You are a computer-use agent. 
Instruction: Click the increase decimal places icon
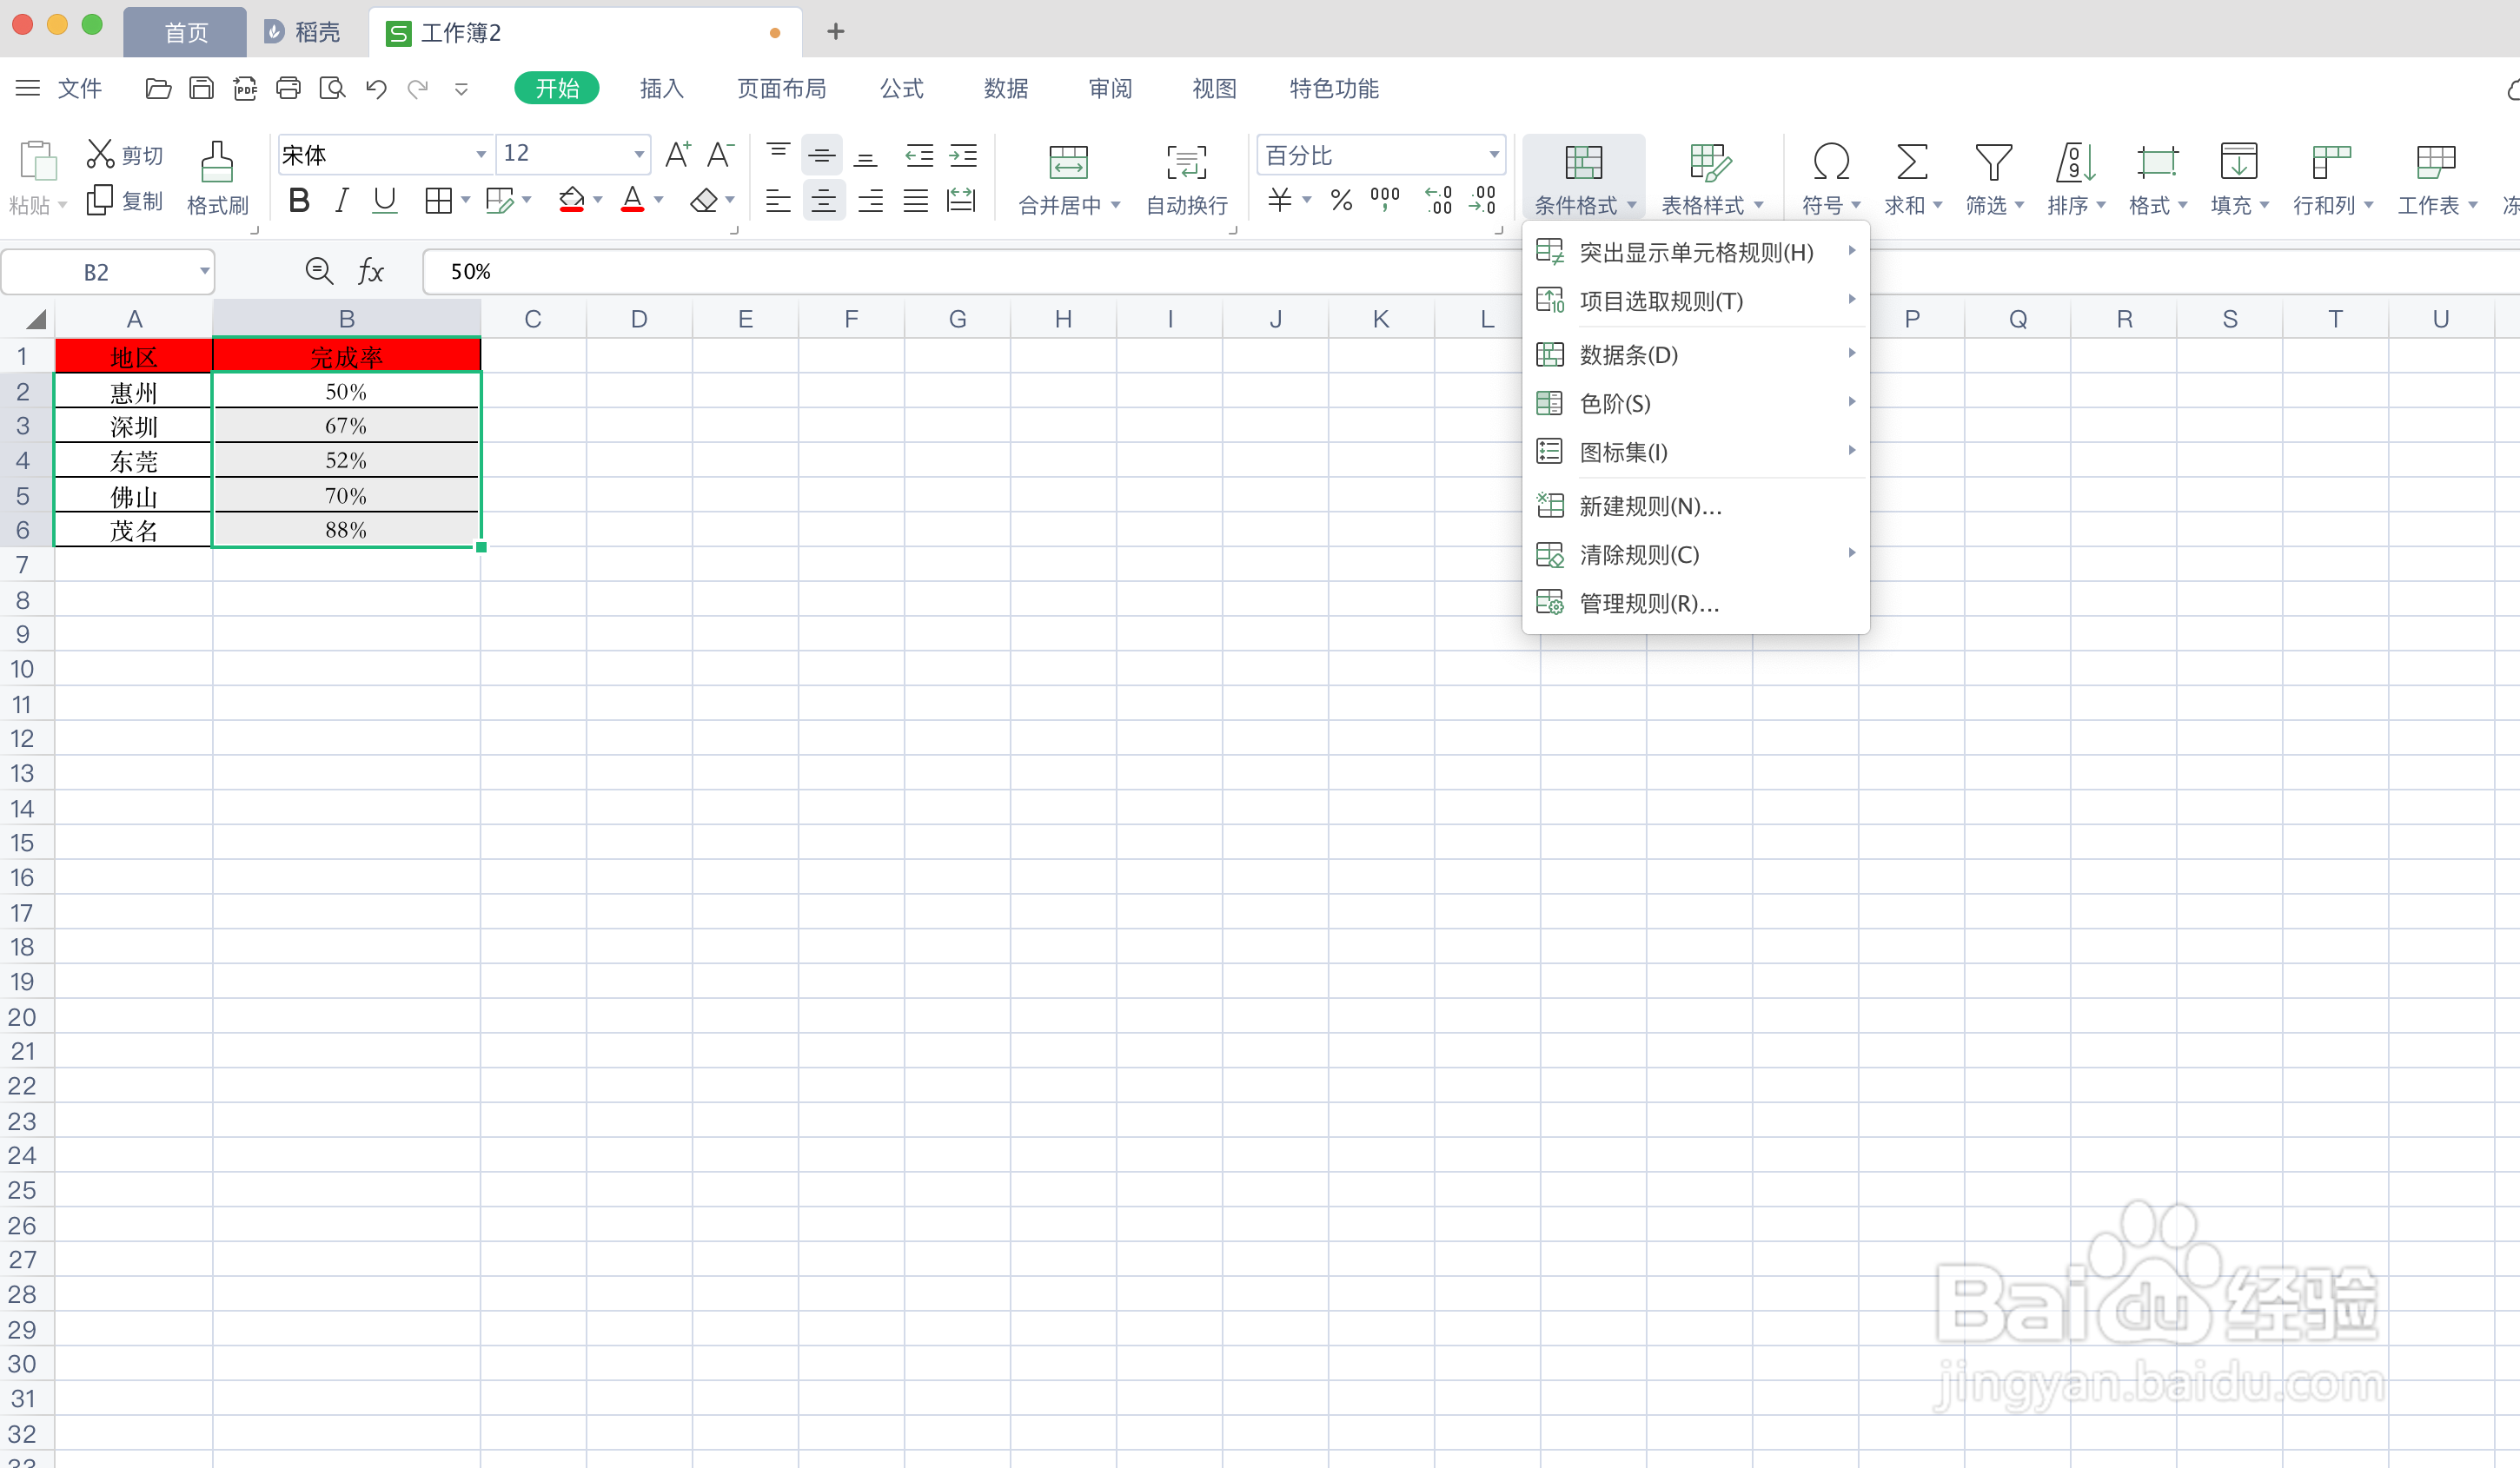click(x=1439, y=200)
